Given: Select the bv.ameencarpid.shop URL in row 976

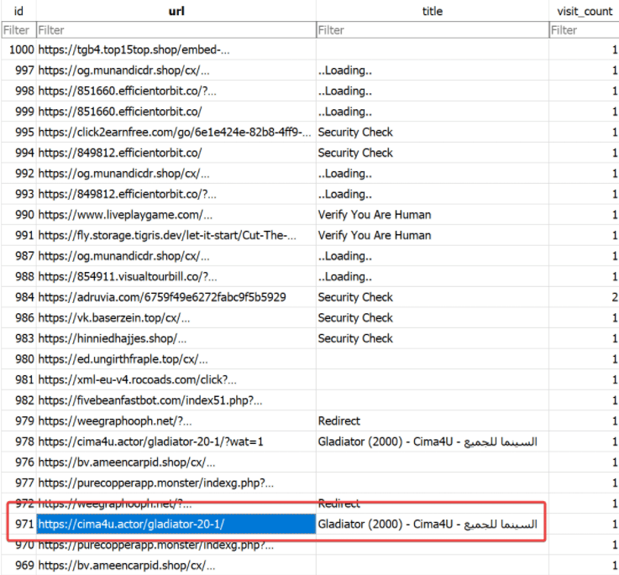Looking at the screenshot, I should click(176, 463).
